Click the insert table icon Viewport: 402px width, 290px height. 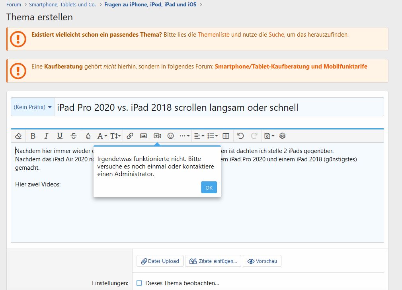[226, 136]
